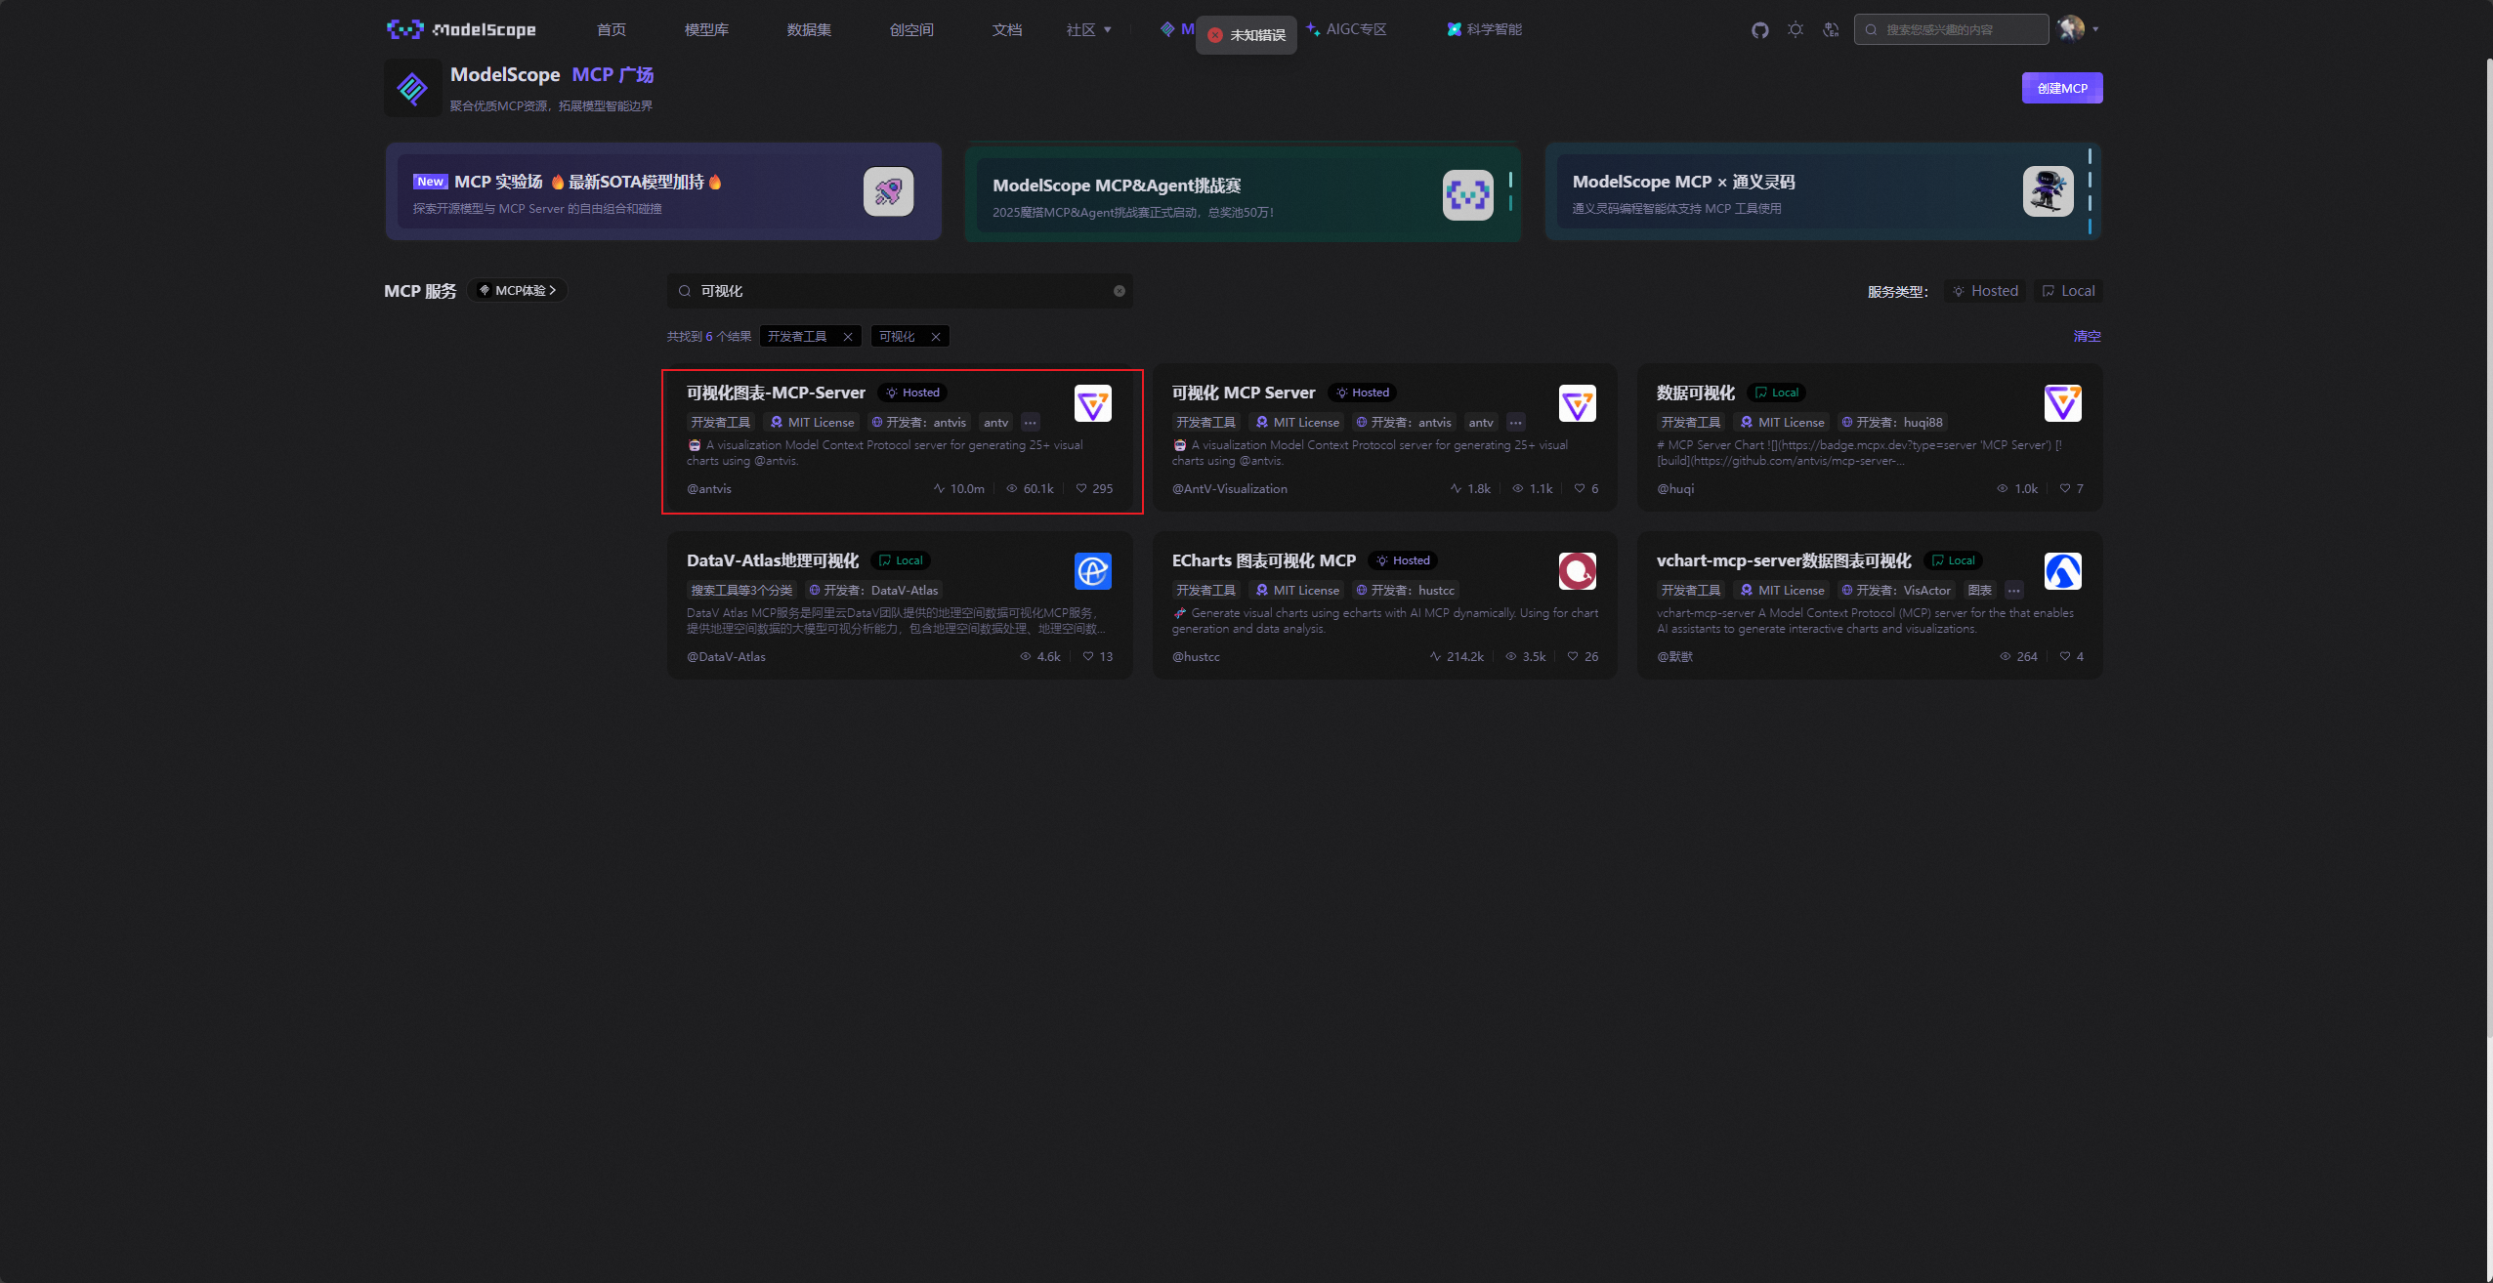The width and height of the screenshot is (2493, 1283).
Task: Click the ECharts 图表可视化 MCP red logo
Action: pos(1577,571)
